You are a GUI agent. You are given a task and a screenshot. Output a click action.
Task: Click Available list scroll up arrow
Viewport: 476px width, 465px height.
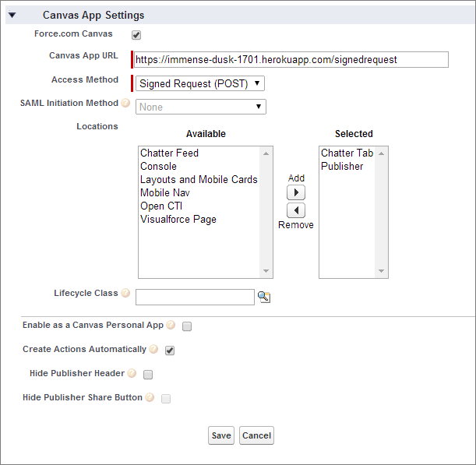pos(266,153)
